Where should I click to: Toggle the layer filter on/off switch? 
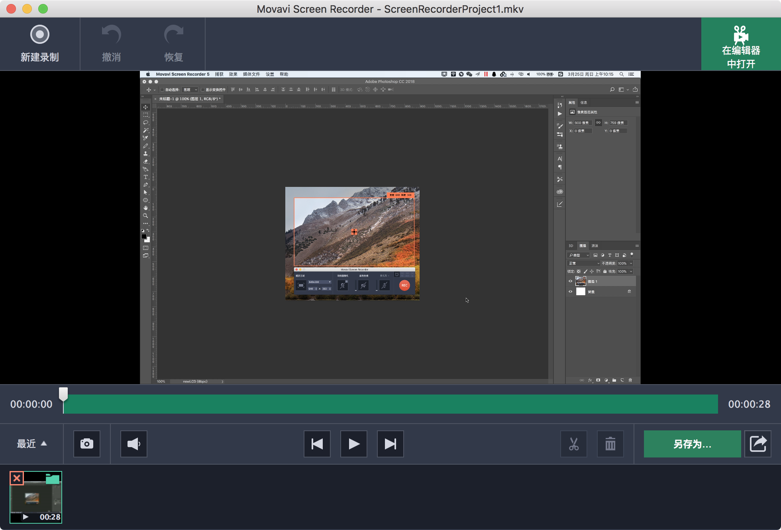(632, 254)
